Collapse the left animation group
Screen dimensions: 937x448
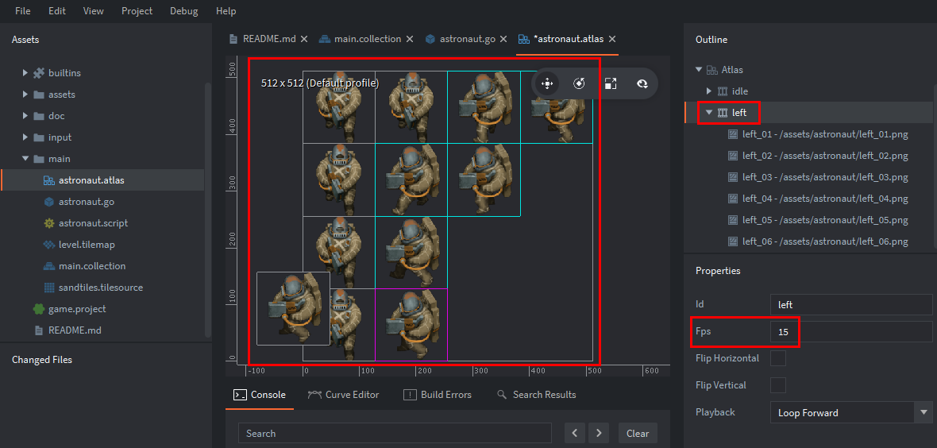709,113
